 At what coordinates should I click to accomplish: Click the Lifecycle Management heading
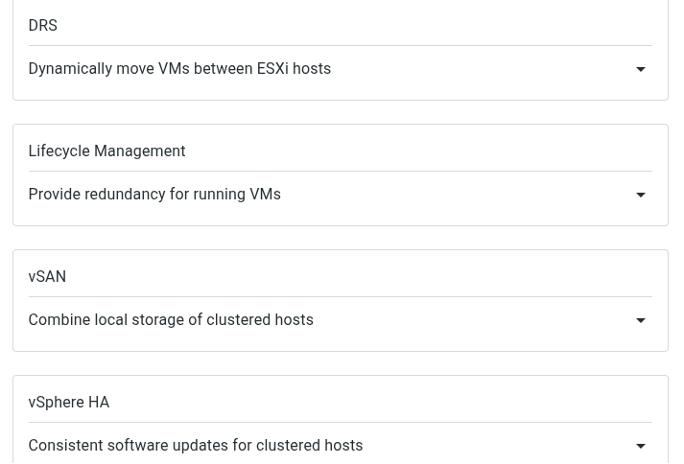click(106, 151)
